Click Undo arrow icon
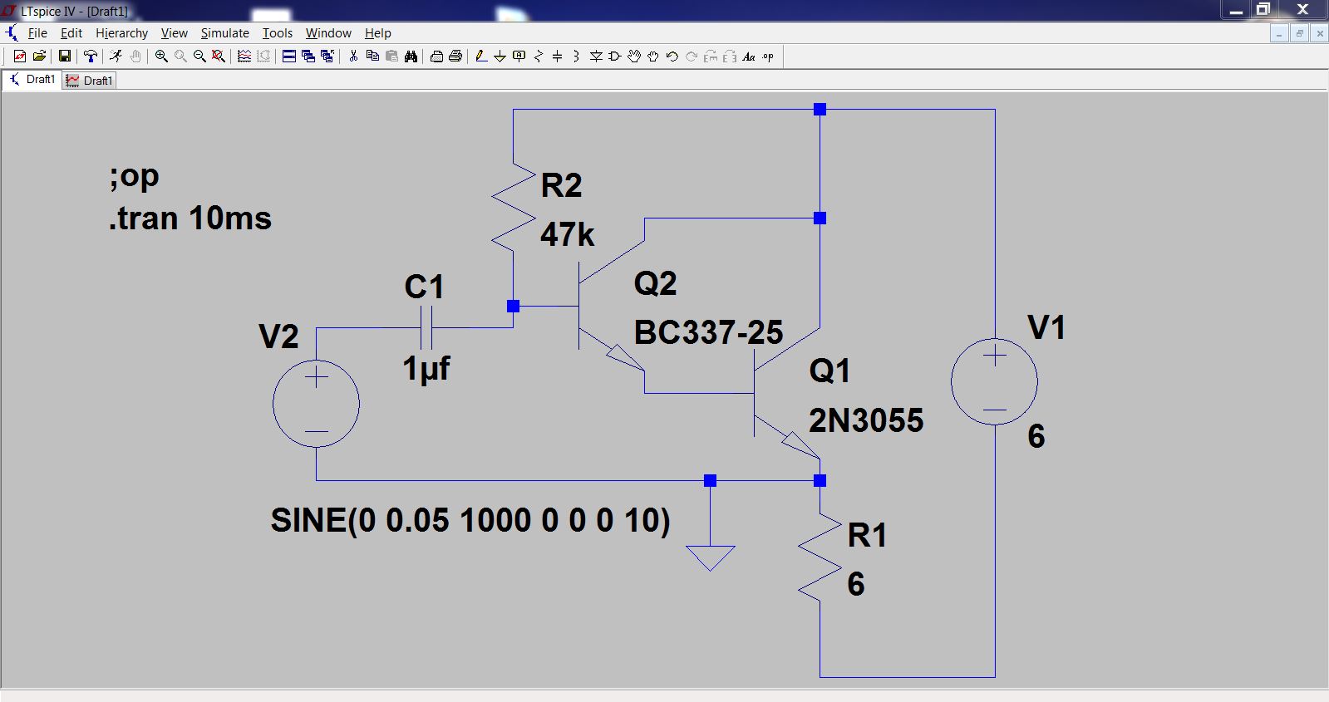 [672, 56]
